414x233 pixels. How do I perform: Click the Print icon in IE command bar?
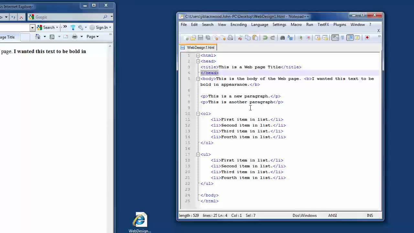(x=75, y=37)
